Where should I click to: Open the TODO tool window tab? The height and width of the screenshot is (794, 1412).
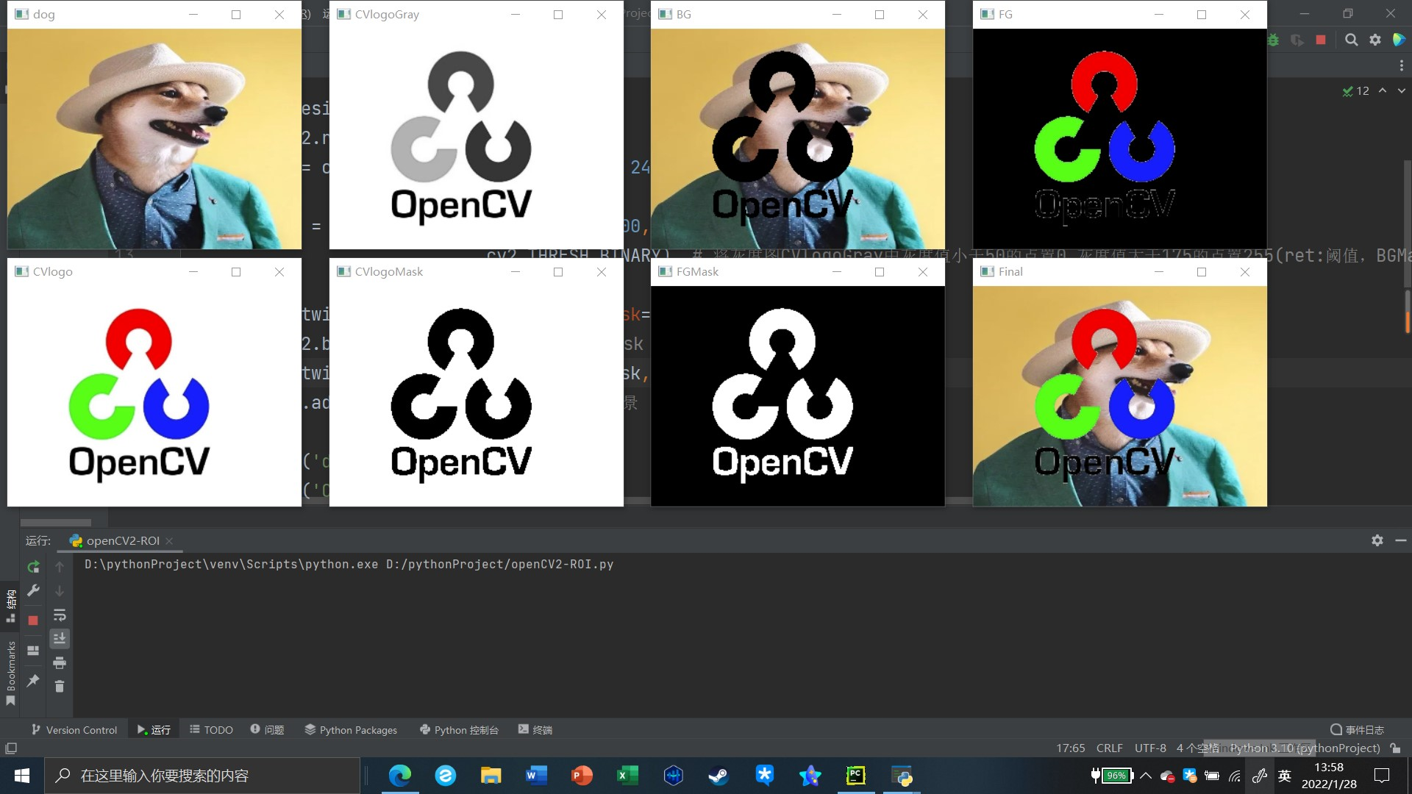211,730
